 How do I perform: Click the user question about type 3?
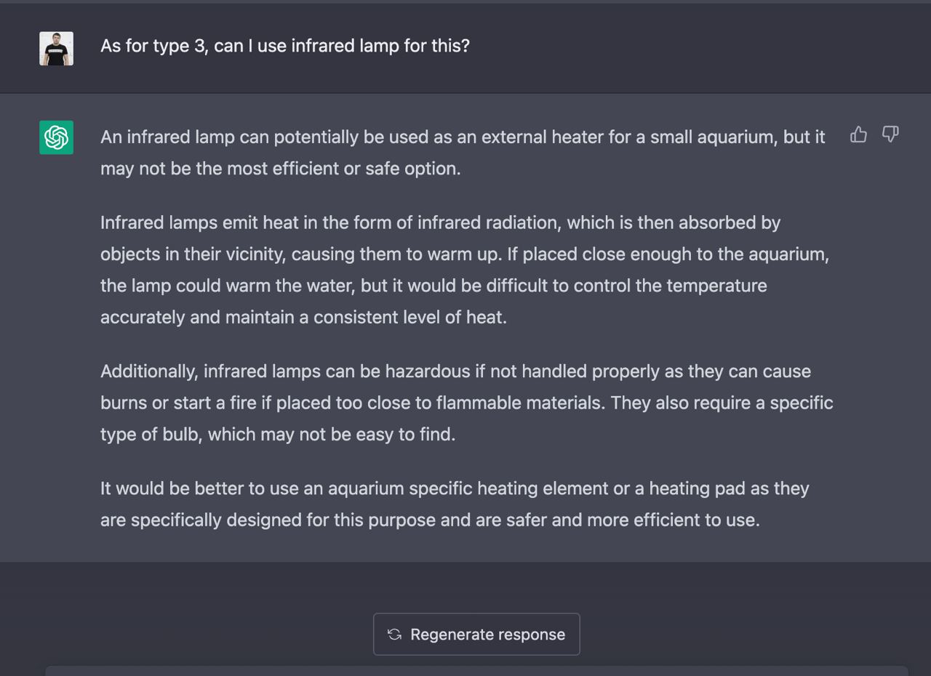click(x=284, y=46)
